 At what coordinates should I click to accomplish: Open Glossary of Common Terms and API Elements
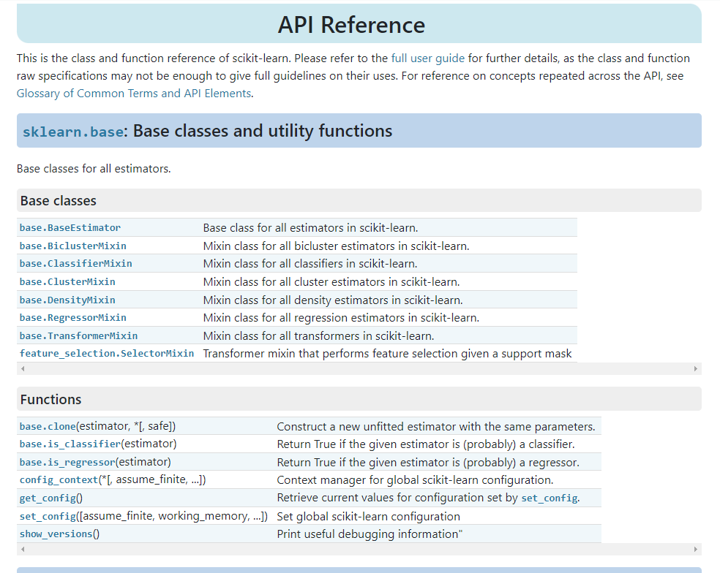point(134,94)
